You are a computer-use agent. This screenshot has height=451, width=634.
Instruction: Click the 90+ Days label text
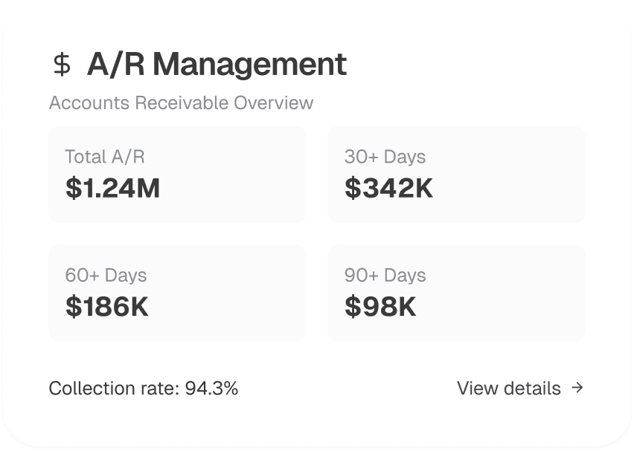coord(385,275)
